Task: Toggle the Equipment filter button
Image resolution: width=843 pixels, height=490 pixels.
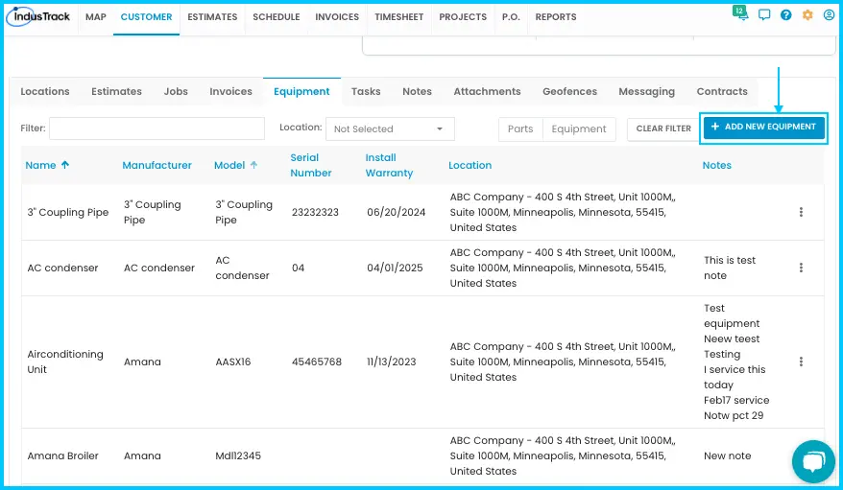Action: (579, 128)
